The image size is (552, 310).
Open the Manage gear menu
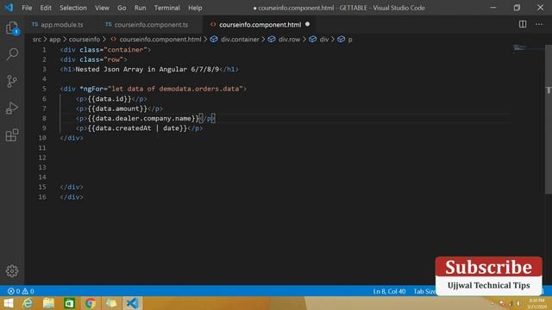coord(12,271)
